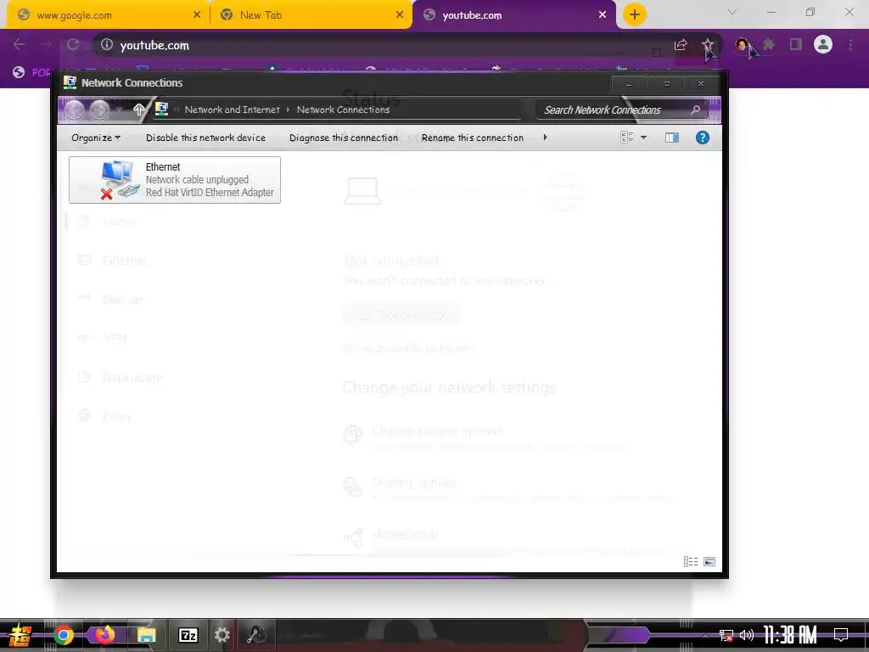Open Settings gear in taskbar

tap(222, 635)
